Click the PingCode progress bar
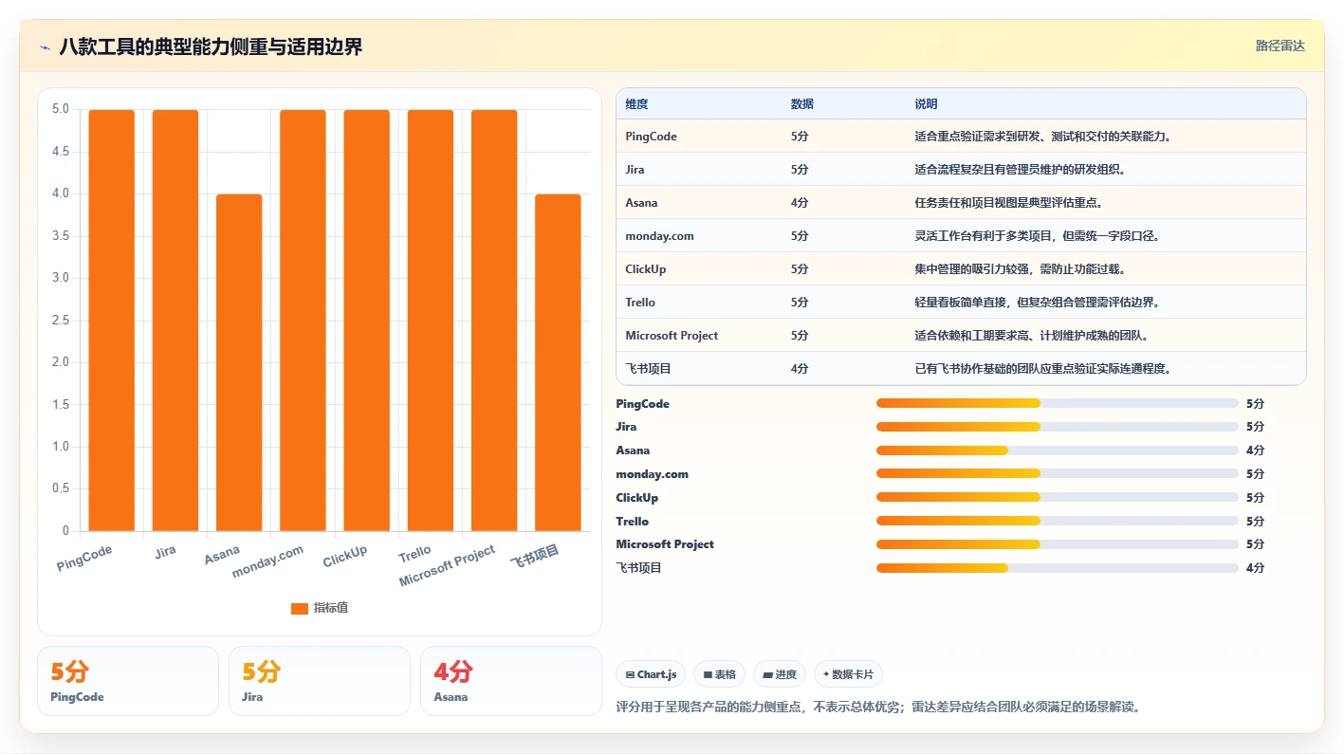Screen dimensions: 1344x754 coord(1058,403)
